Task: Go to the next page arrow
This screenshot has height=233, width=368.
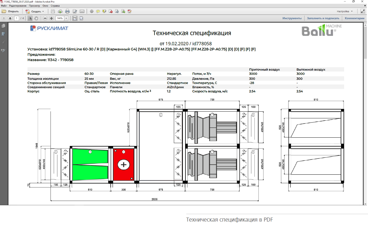Action: click(x=10, y=18)
